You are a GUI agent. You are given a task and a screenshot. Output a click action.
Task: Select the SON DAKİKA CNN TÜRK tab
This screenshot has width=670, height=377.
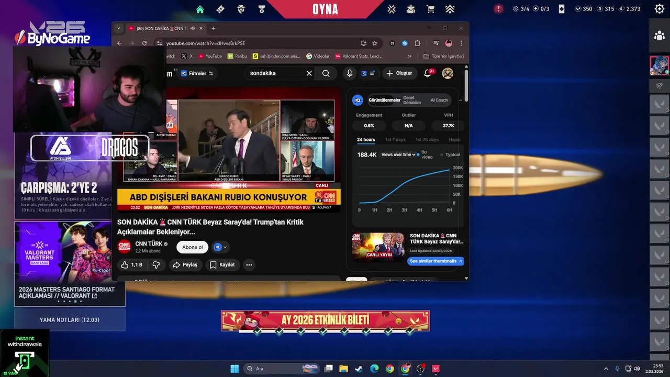(x=162, y=28)
